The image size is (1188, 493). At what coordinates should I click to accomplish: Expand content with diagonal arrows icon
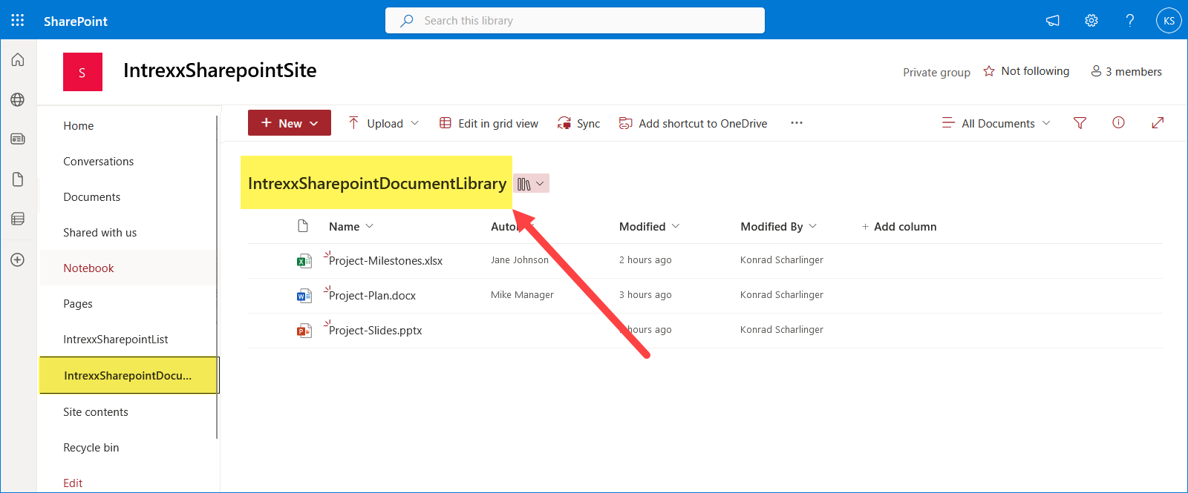(1158, 123)
